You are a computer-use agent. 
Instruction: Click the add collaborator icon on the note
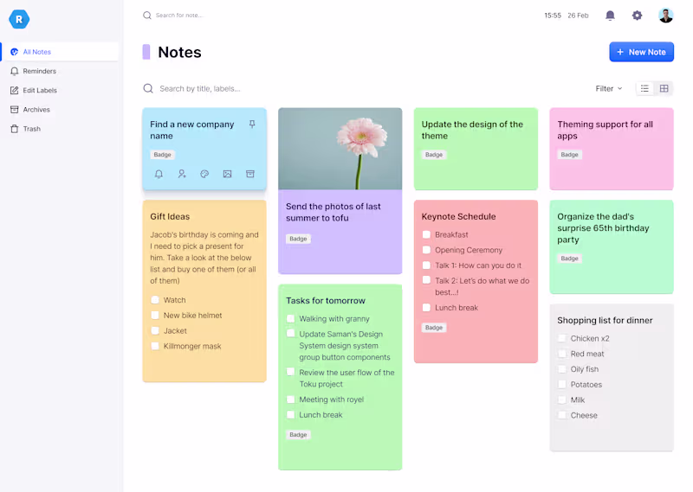point(182,174)
